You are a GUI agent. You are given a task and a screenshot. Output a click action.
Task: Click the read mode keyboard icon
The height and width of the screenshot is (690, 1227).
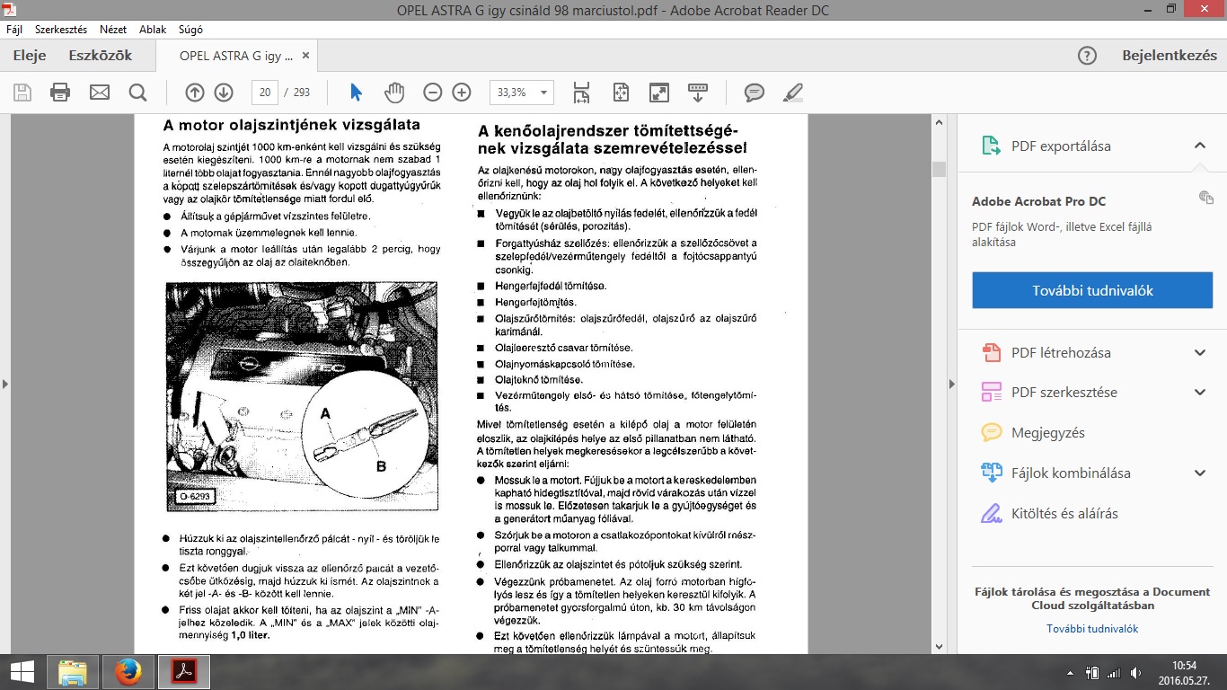click(698, 92)
